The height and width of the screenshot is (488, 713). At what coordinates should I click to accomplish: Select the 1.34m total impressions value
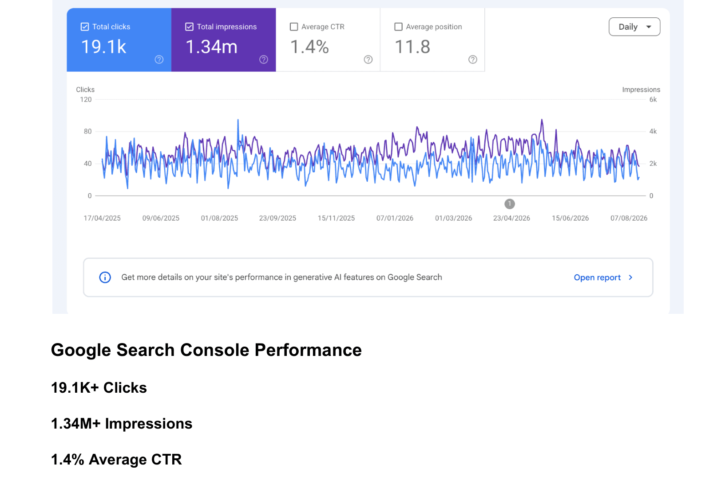click(211, 47)
